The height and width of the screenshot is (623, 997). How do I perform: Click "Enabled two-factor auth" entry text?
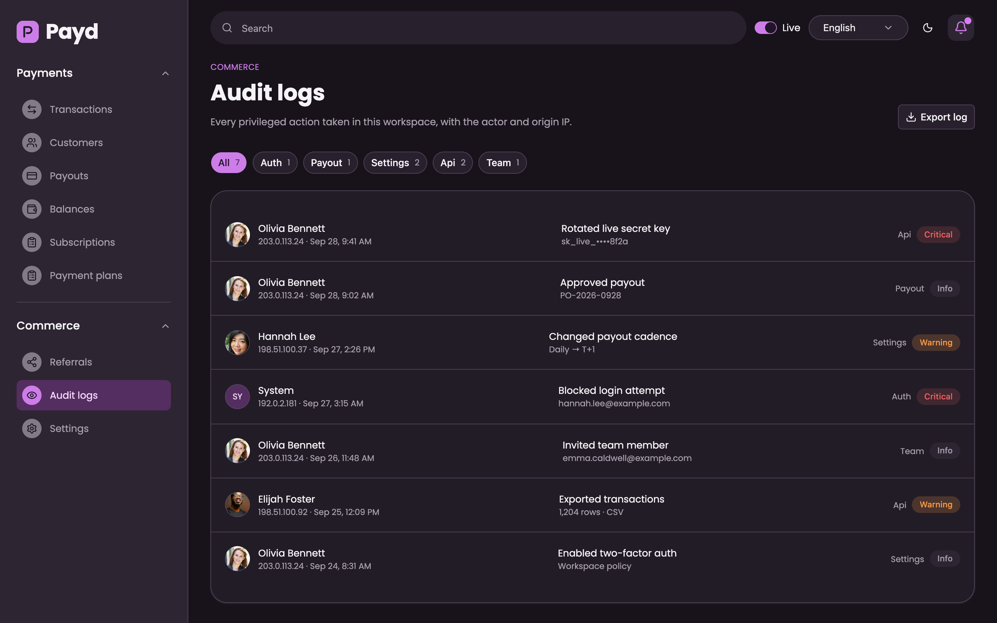(x=617, y=553)
